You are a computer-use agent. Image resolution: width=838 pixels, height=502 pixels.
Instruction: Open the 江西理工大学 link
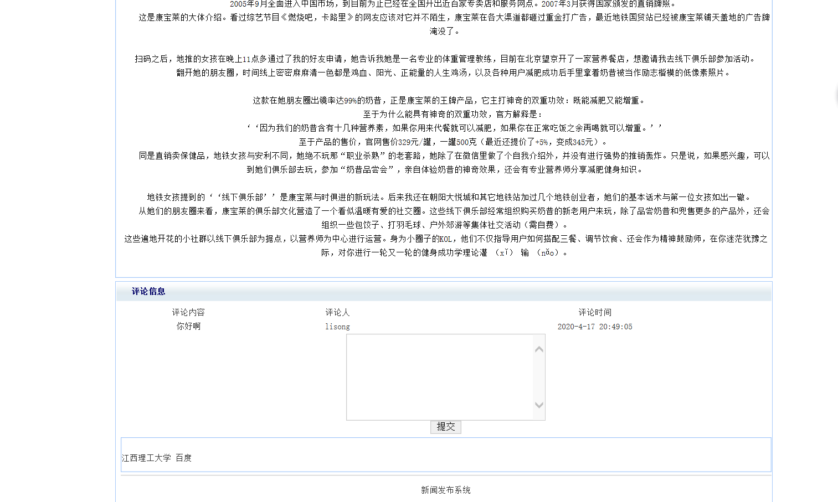[146, 458]
